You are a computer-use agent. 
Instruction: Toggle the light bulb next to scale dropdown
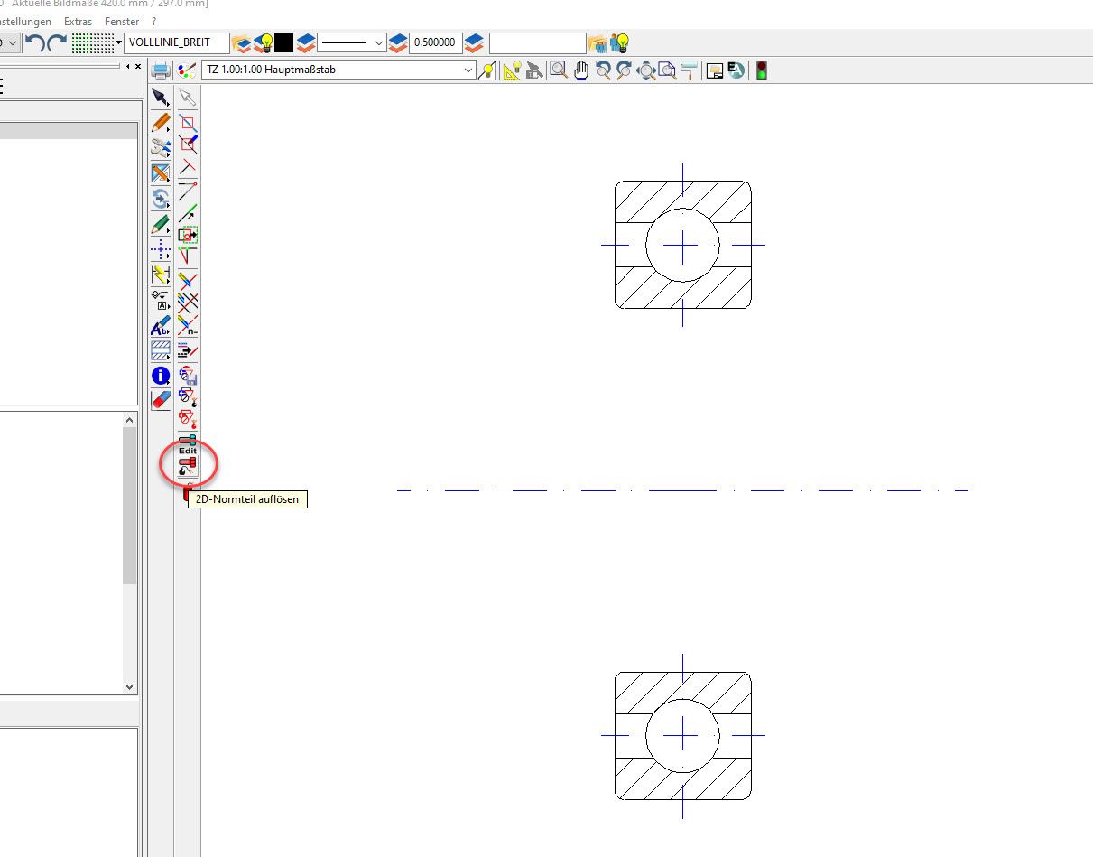click(488, 70)
